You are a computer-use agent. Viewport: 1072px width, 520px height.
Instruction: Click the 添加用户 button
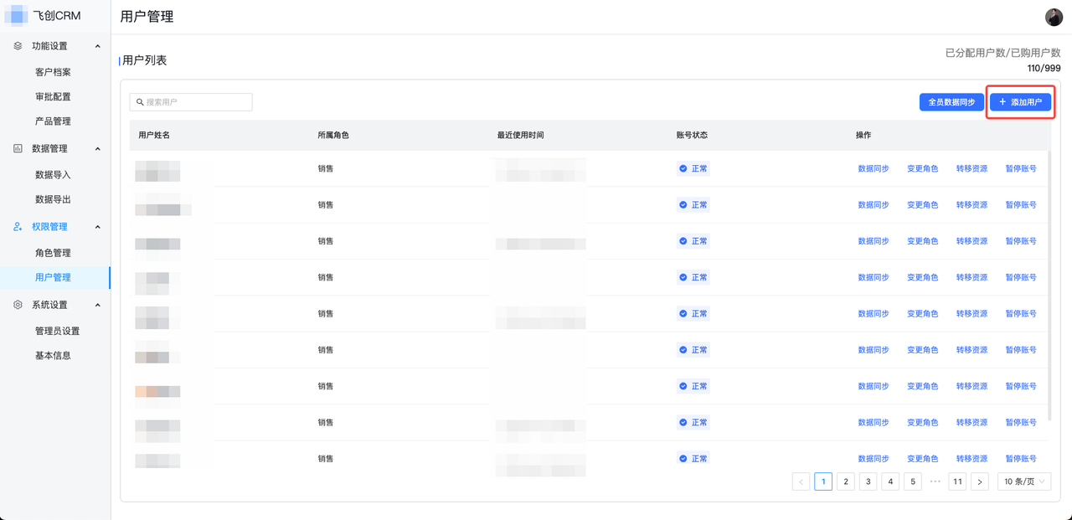1020,101
